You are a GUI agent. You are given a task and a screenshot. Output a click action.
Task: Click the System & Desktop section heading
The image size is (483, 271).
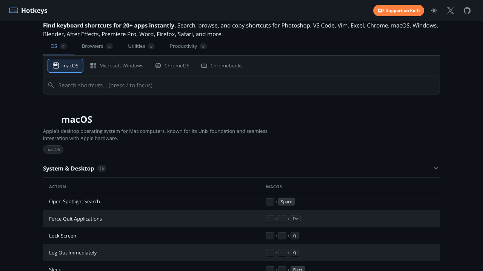68,168
